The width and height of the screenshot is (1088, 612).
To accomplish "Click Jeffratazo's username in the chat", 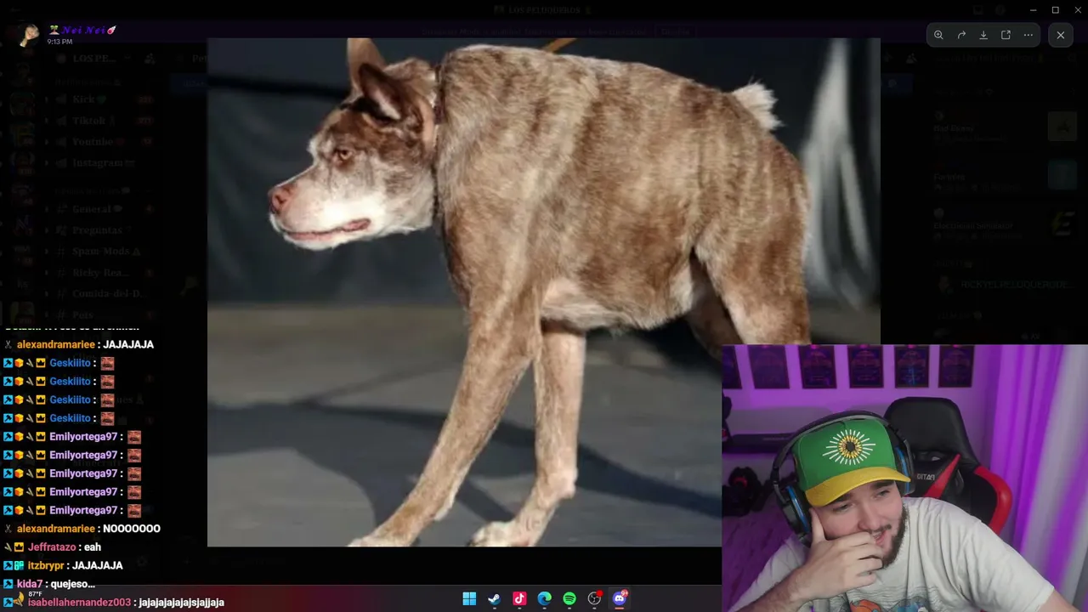I will (x=52, y=547).
